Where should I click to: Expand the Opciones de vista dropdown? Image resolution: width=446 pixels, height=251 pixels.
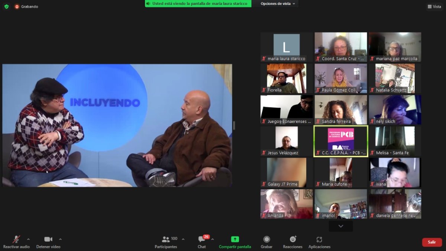click(278, 4)
